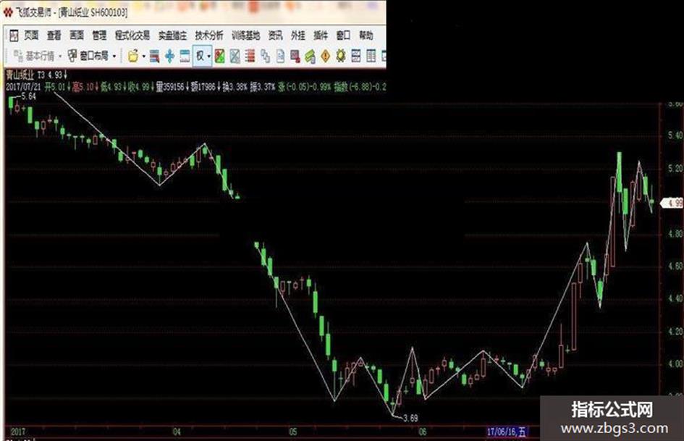The width and height of the screenshot is (684, 441).
Task: Open the 画面 menu
Action: pos(77,35)
